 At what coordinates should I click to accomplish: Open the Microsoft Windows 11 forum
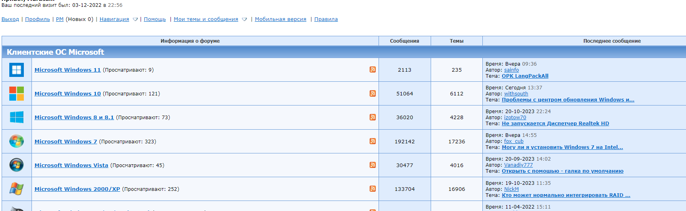(x=67, y=70)
